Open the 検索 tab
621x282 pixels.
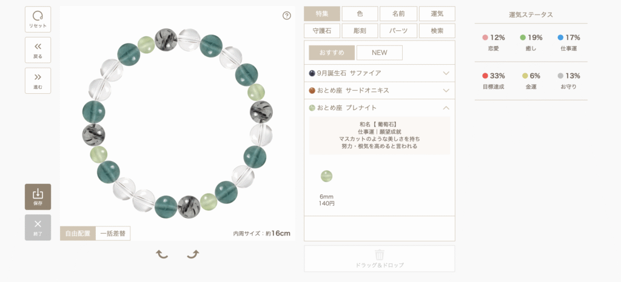pos(437,31)
